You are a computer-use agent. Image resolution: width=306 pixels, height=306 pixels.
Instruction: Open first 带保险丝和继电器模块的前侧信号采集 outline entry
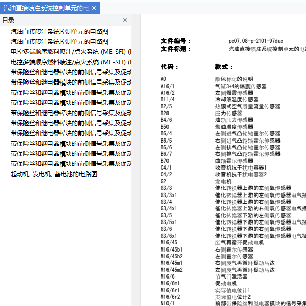coord(71,72)
